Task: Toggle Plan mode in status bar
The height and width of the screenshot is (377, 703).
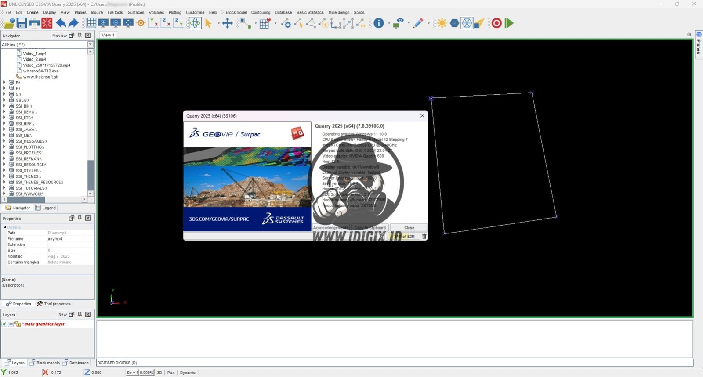Action: [171, 373]
